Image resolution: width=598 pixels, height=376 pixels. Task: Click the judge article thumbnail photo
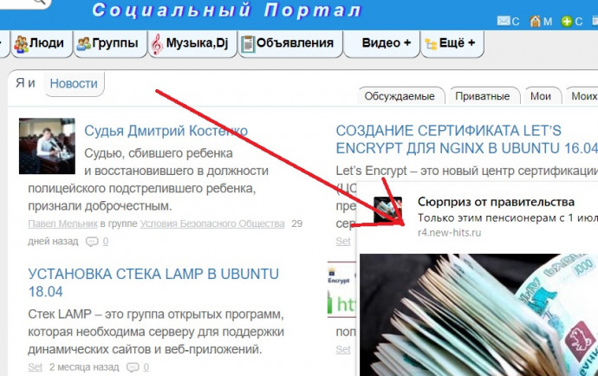[x=47, y=146]
